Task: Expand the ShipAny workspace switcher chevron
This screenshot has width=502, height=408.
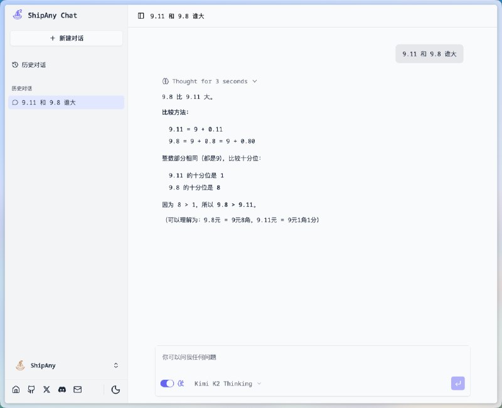Action: (116, 365)
